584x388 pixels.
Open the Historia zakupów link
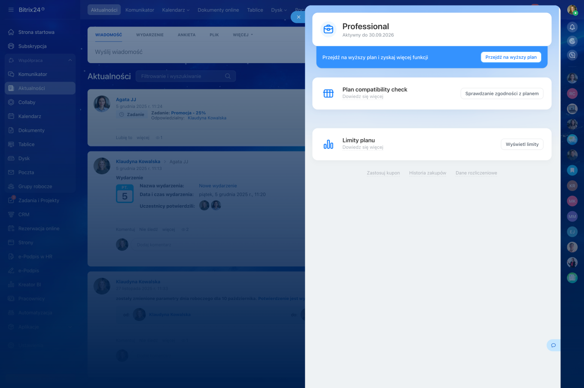[427, 173]
